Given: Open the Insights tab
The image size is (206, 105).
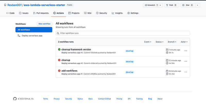Looking at the screenshot, I should (x=117, y=13).
